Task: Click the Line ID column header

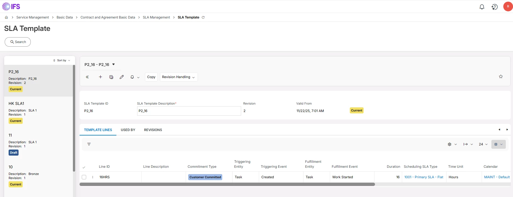Action: [x=104, y=167]
